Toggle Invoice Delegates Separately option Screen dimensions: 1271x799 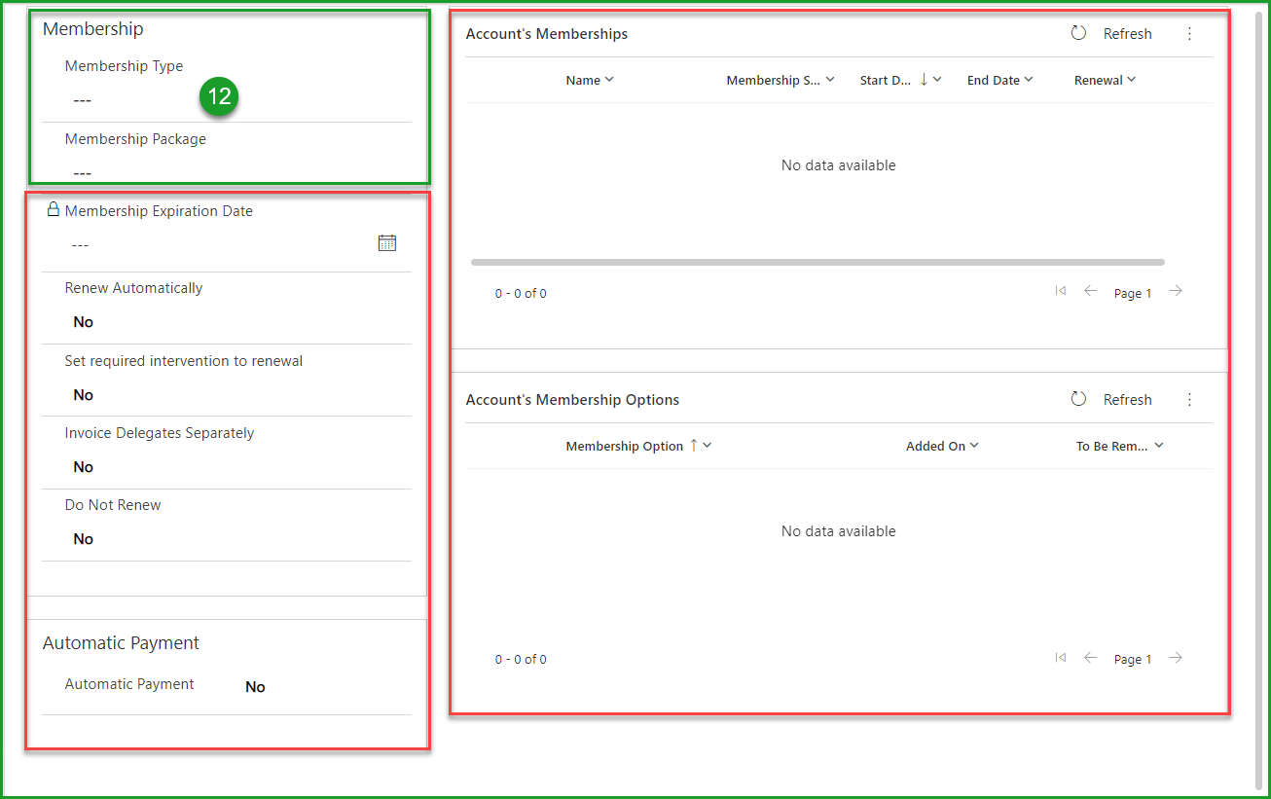pos(84,467)
